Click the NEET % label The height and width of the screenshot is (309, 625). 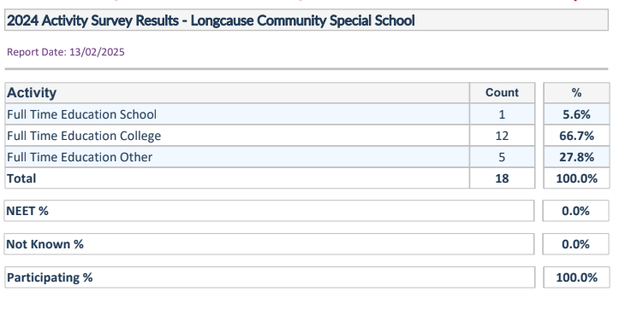pyautogui.click(x=27, y=211)
